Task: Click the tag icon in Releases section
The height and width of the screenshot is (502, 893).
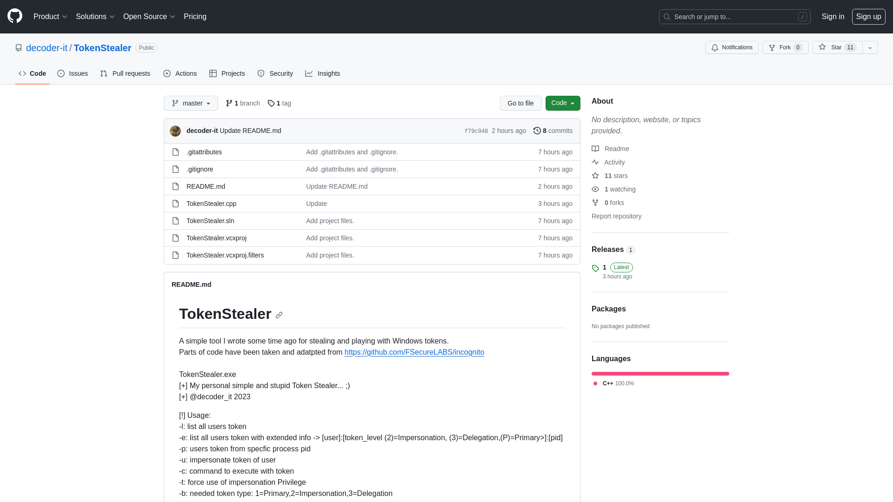Action: coord(595,268)
